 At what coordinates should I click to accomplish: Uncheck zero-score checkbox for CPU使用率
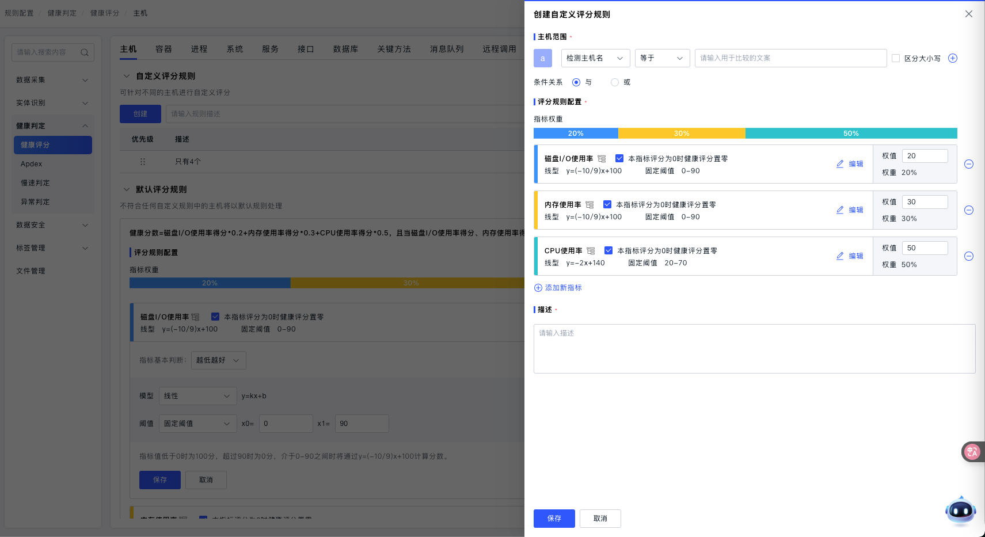coord(609,250)
